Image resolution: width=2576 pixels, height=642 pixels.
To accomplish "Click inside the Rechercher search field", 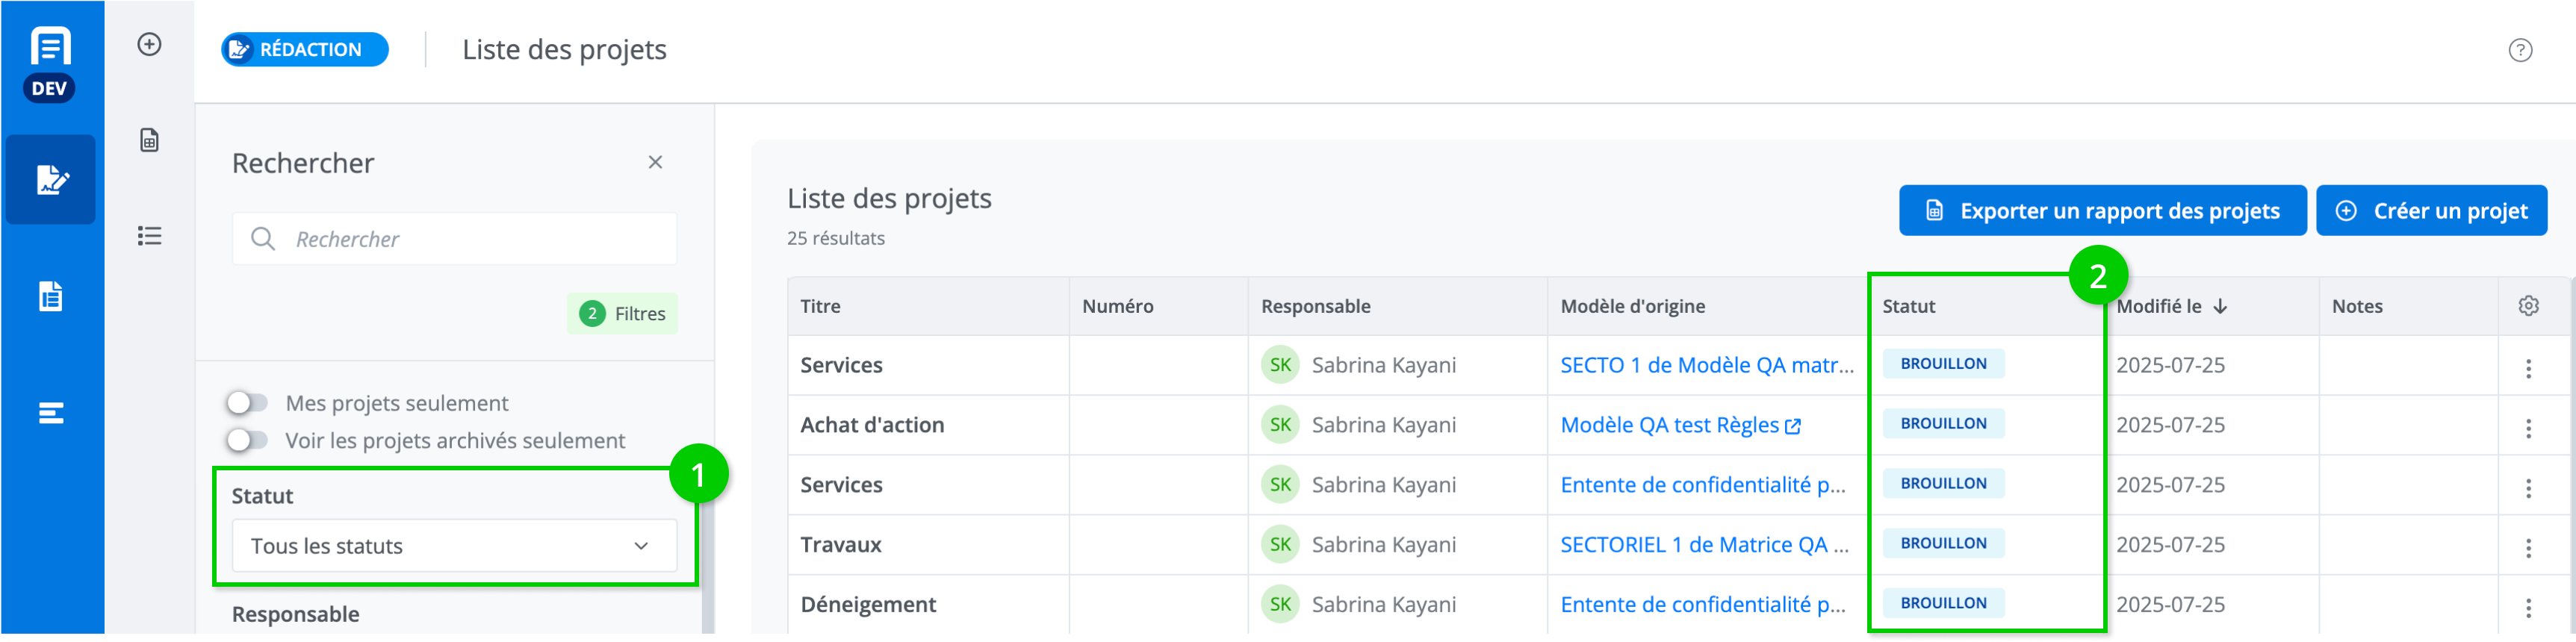I will pos(470,239).
